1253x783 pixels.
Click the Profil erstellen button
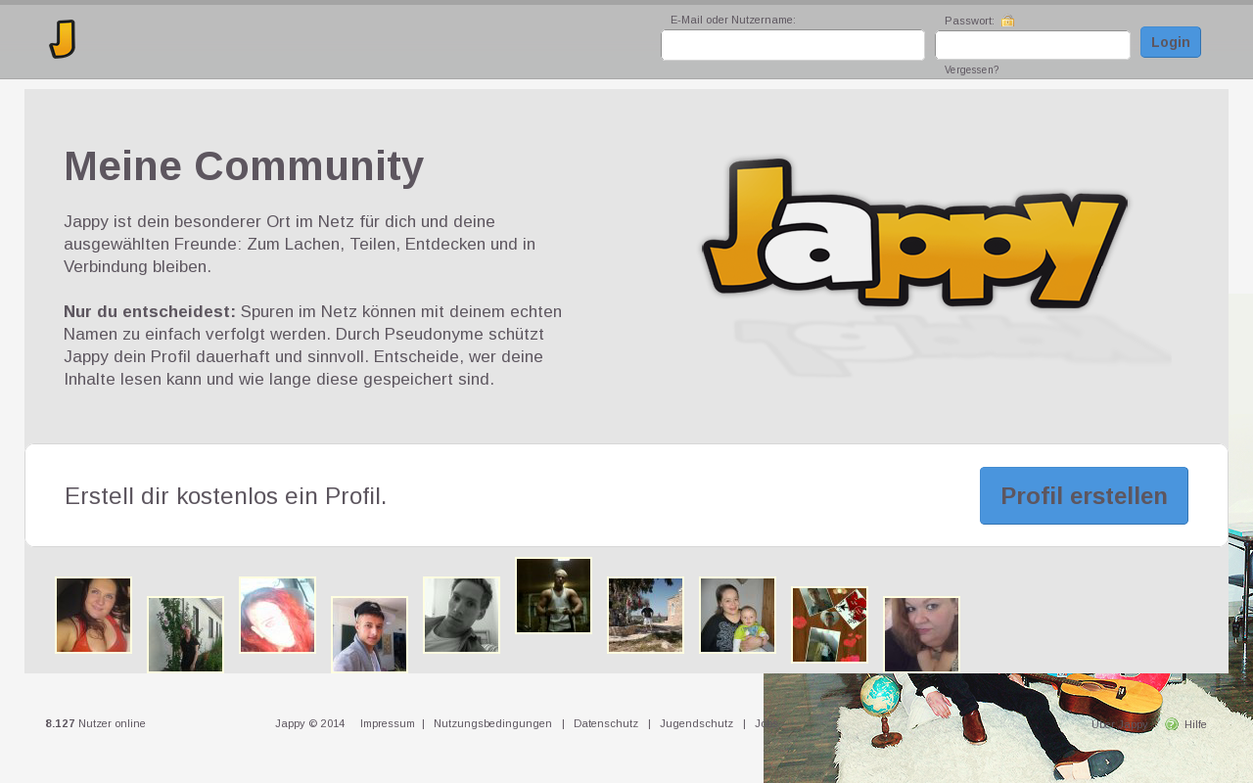click(x=1084, y=495)
